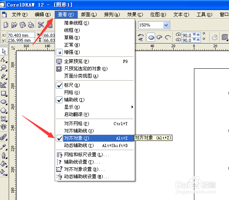Click the x position field 70.483 mm
Screen dimensions: 229x200
pyautogui.click(x=21, y=35)
